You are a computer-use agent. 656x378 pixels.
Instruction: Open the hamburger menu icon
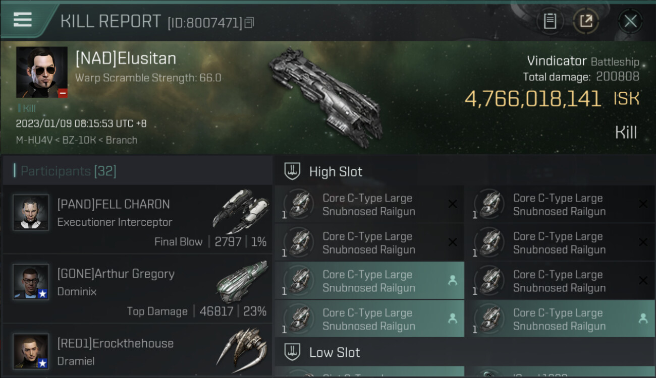23,20
